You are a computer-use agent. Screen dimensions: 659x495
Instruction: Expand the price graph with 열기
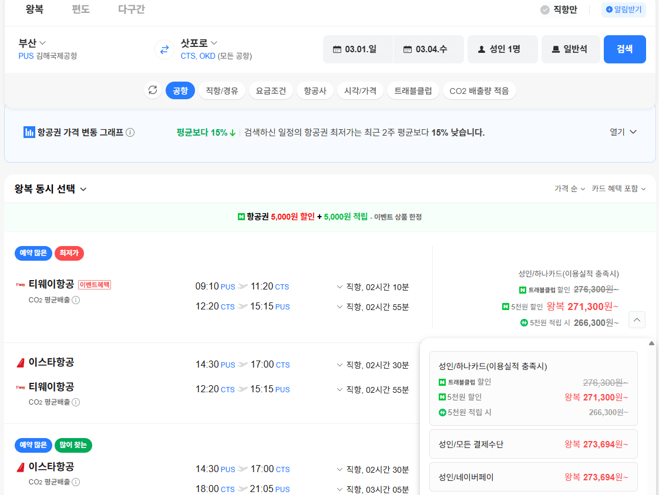click(623, 132)
